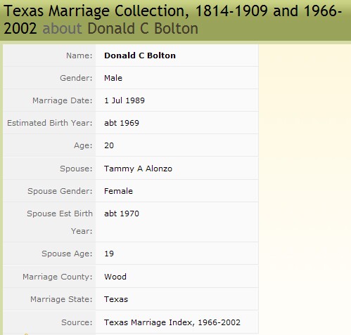Click the Spouse: field label
351x335 pixels.
coord(76,169)
